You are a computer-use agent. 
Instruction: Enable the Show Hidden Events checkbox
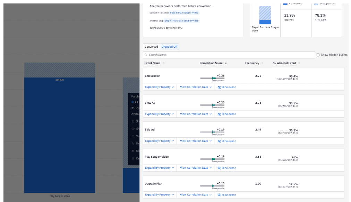pyautogui.click(x=318, y=55)
